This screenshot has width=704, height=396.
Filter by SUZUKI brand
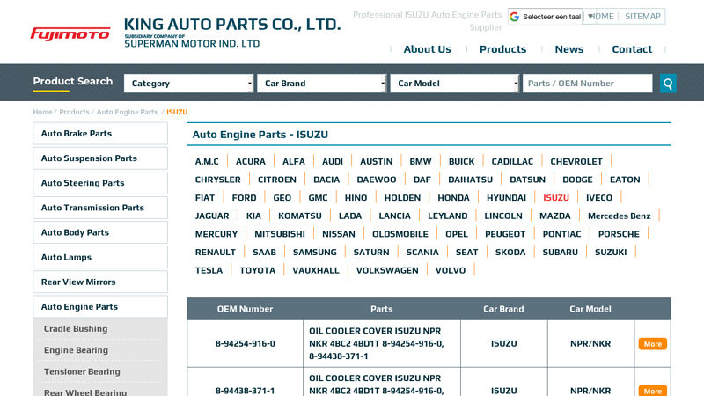tap(611, 253)
